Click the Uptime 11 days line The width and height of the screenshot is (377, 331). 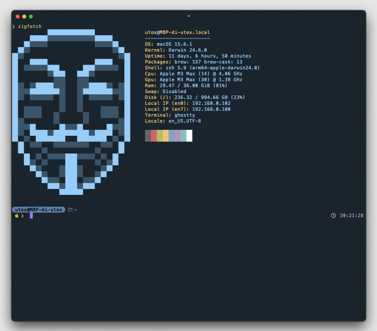[x=198, y=56]
